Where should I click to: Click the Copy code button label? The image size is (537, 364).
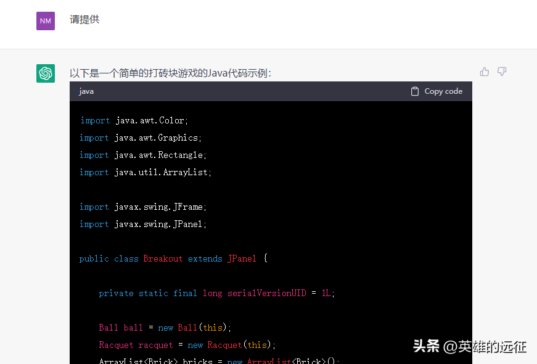(443, 91)
